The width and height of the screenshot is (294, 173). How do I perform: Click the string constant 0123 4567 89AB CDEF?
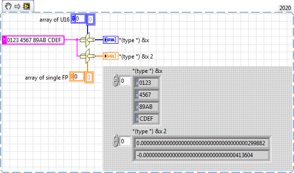tap(33, 40)
